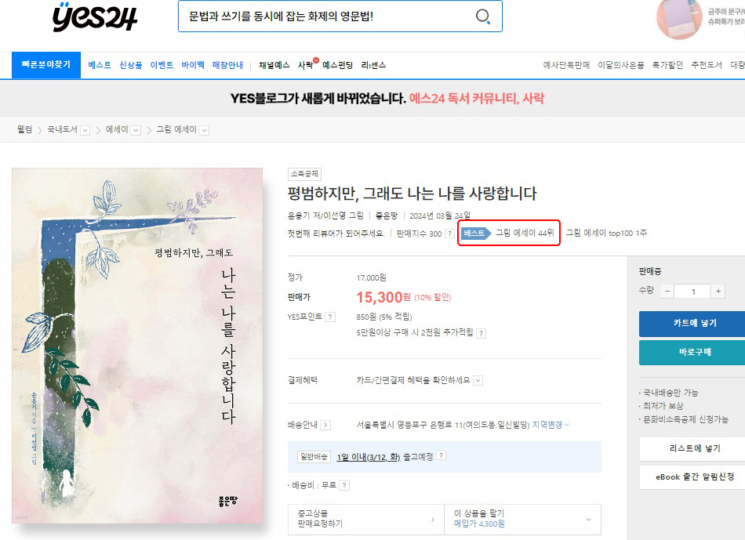Open 베스트 menu item

pos(100,65)
